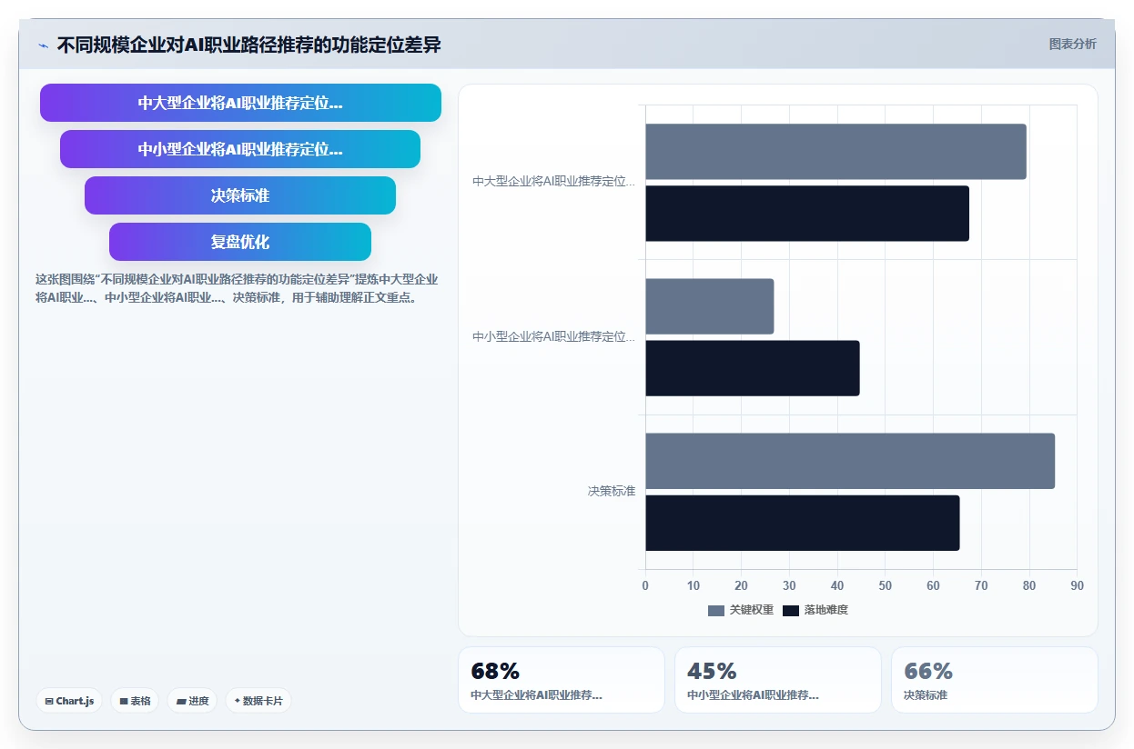Click the 关键权重 bar for 中大型企业
1134x749 pixels.
(835, 152)
